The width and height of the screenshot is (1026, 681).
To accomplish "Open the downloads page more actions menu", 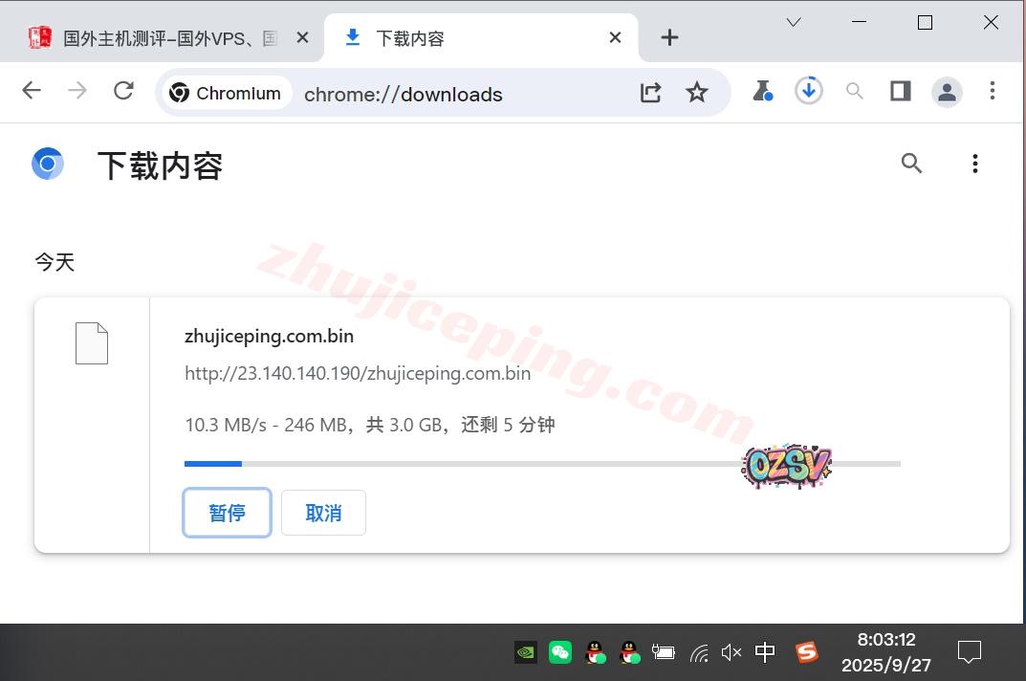I will [974, 164].
